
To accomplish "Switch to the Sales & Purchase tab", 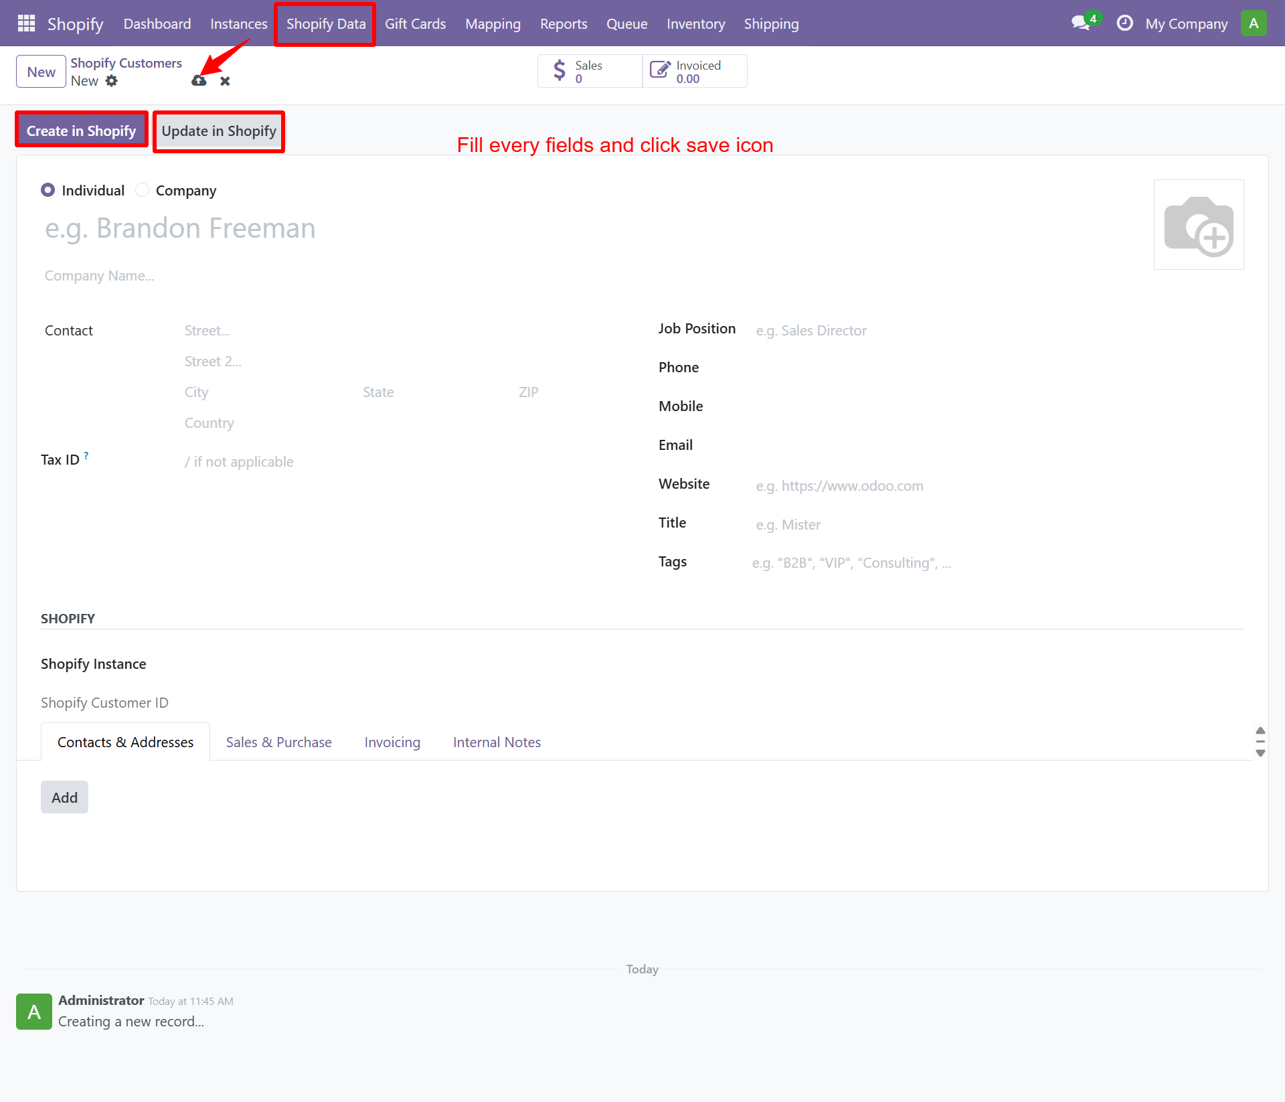I will pos(278,742).
